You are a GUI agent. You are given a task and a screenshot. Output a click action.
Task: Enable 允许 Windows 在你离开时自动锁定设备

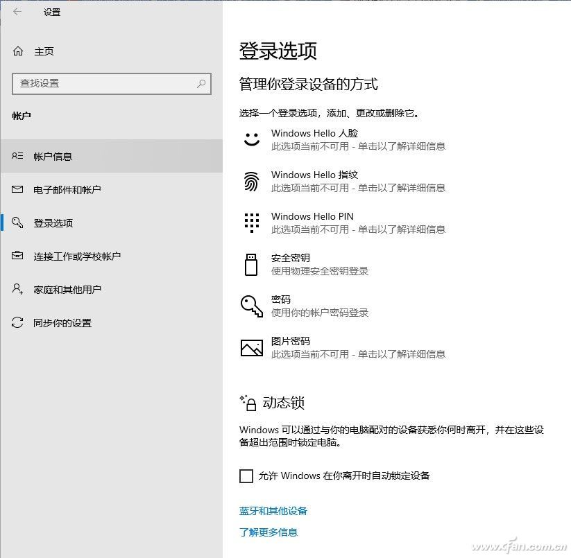(x=246, y=476)
